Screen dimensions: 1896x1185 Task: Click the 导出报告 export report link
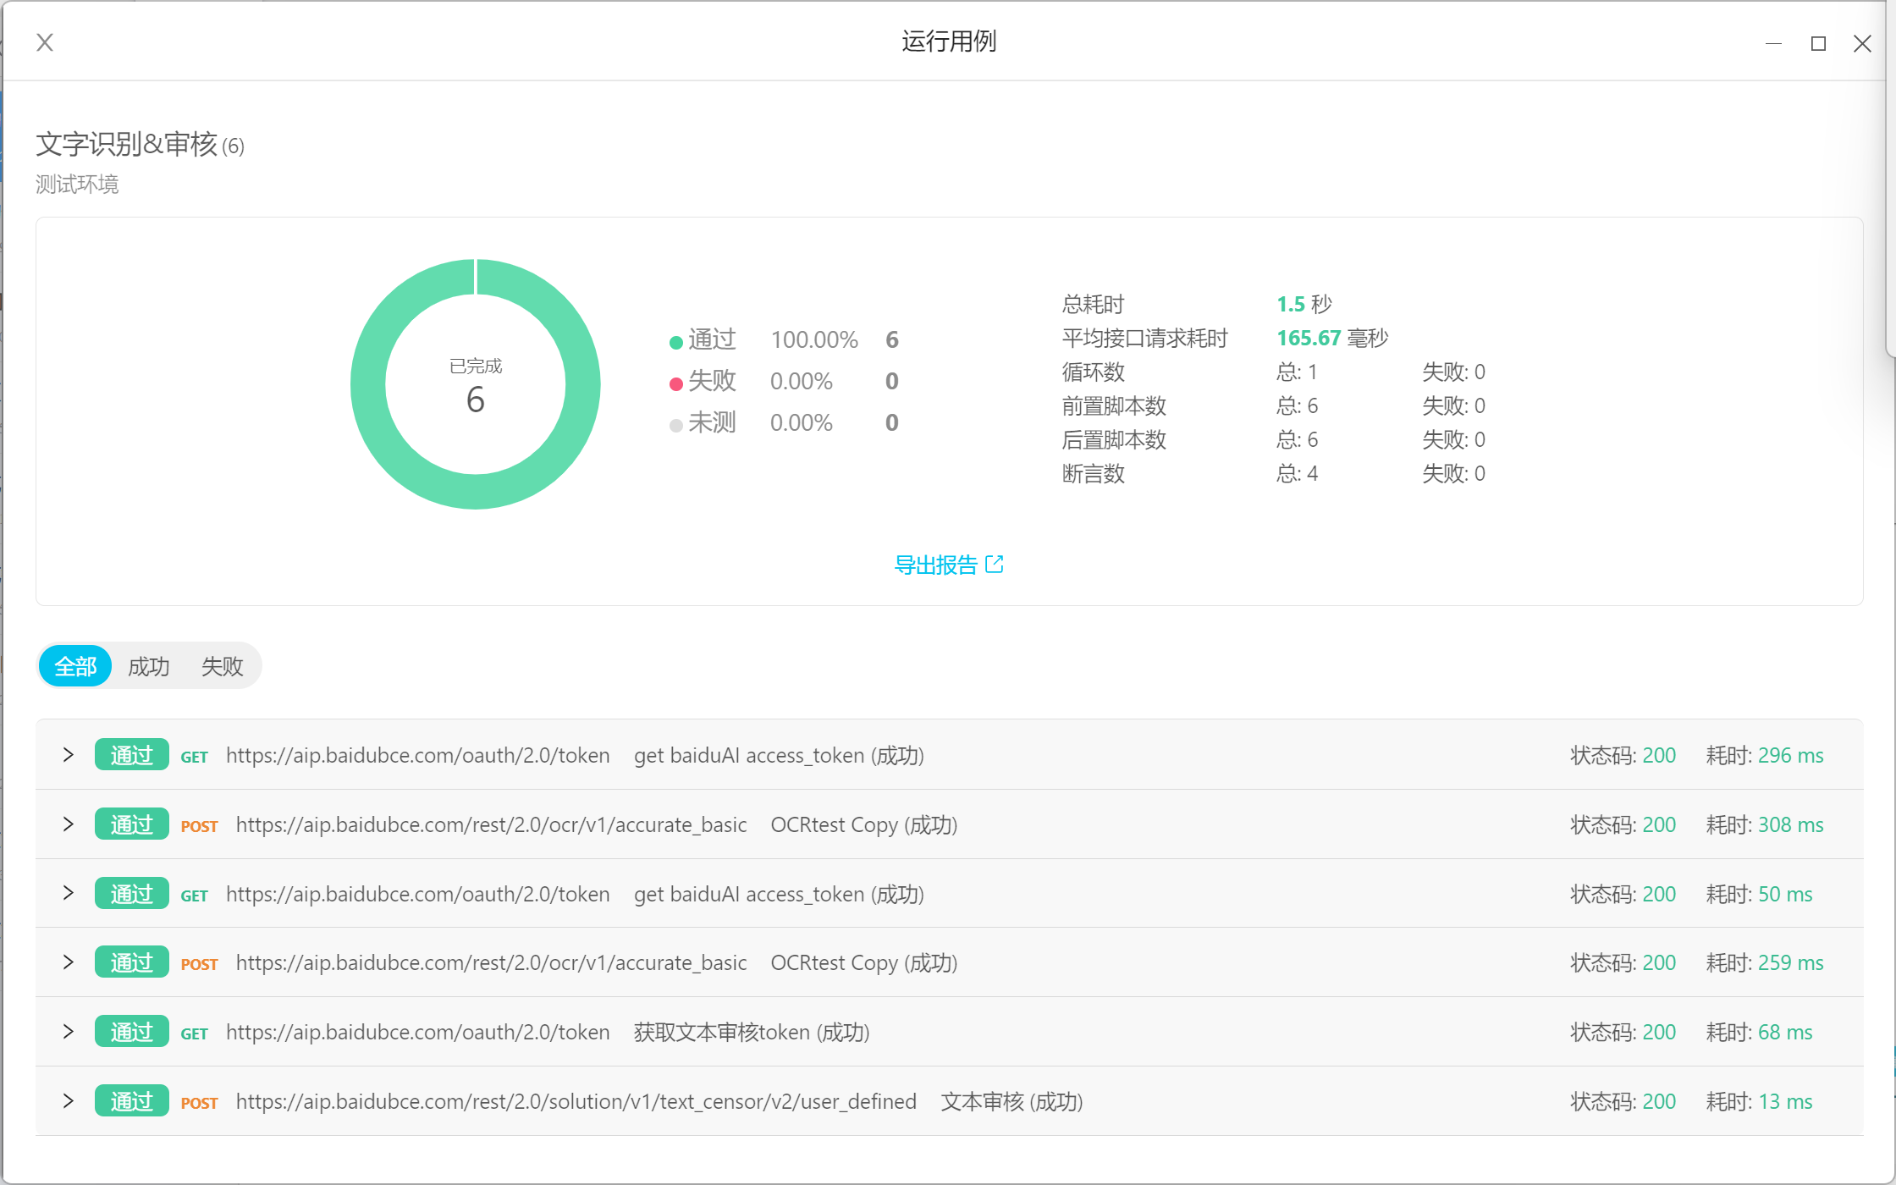click(x=935, y=565)
